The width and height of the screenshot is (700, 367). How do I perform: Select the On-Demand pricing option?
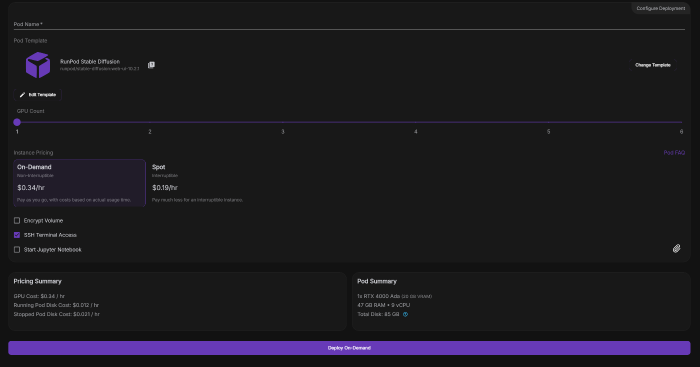(79, 183)
